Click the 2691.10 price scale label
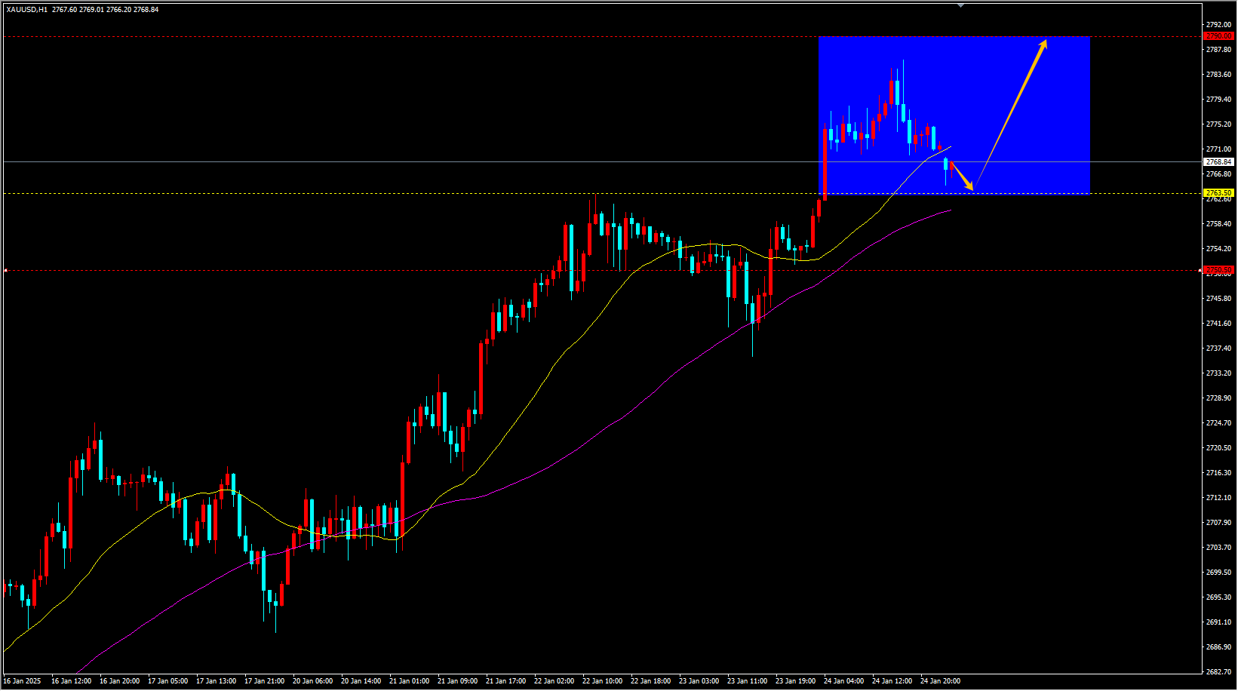 [x=1219, y=622]
